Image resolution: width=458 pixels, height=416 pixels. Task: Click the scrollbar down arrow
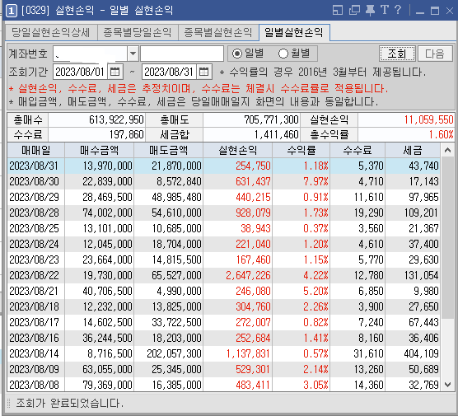447,385
